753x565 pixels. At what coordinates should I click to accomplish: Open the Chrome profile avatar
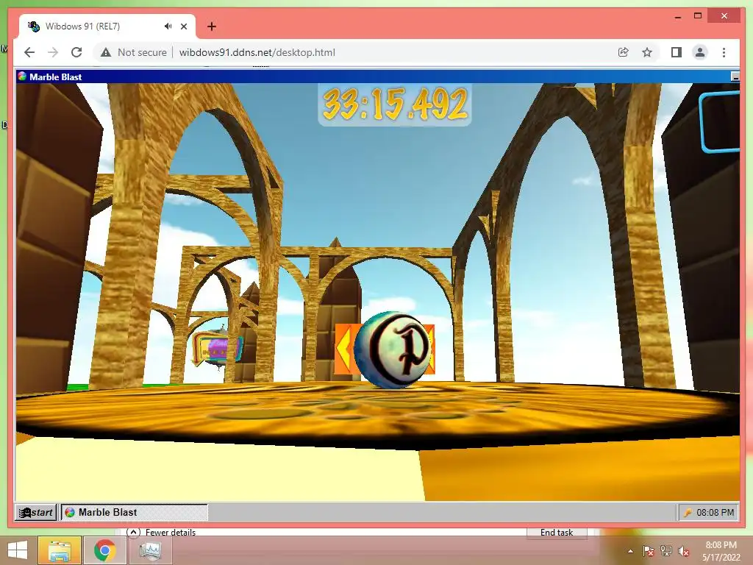point(700,52)
